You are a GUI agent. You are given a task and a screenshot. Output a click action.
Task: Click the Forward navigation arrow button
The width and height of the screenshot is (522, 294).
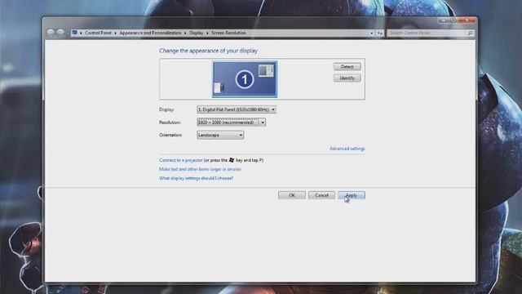click(60, 33)
